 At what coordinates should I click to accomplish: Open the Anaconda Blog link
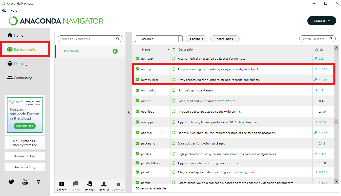tap(25, 167)
